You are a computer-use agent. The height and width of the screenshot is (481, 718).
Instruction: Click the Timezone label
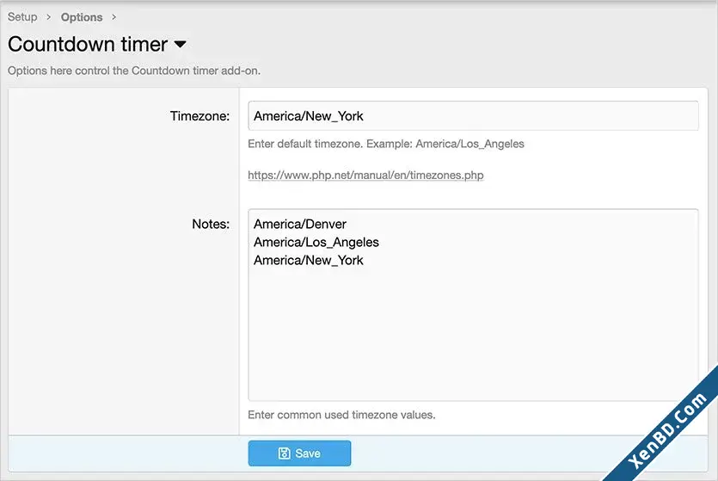199,116
